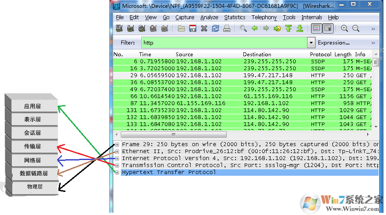This screenshot has width=386, height=215.
Task: Click the packet list horizontal scrollbar thumb
Action: 174,134
